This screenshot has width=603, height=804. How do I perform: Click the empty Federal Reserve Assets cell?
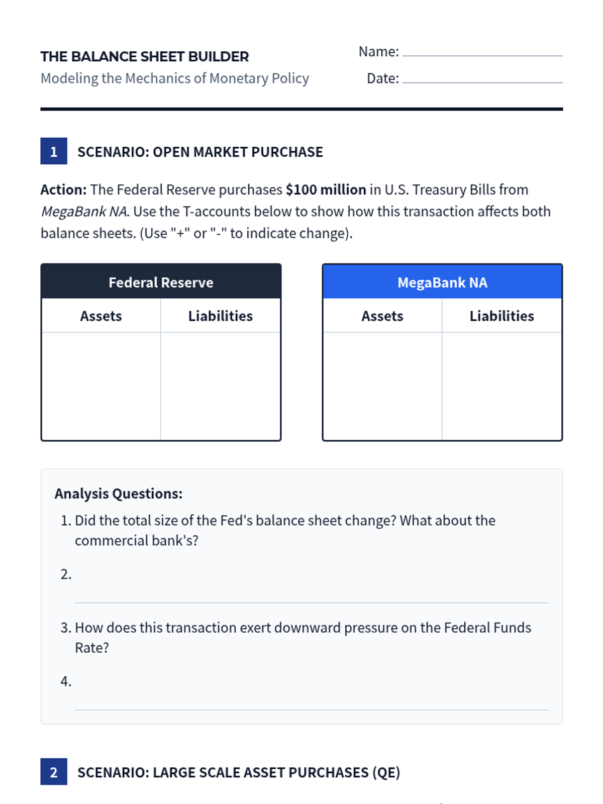click(x=101, y=386)
